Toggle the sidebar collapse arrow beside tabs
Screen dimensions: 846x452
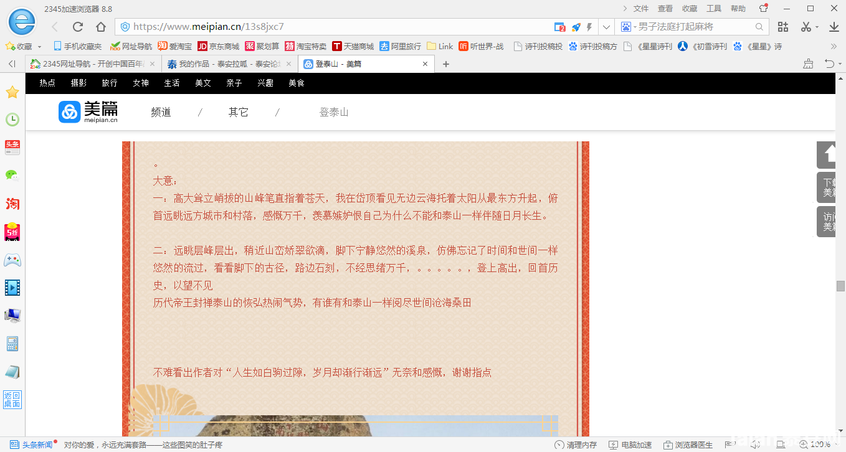[x=12, y=64]
